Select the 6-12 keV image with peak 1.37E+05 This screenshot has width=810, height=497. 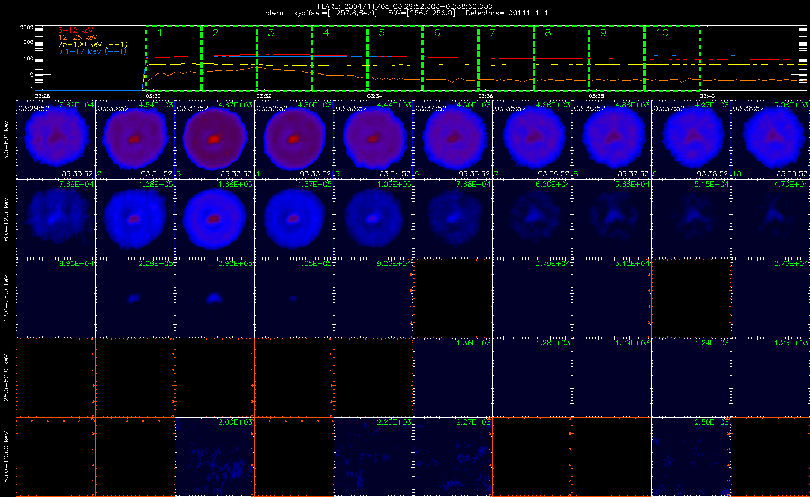[x=294, y=218]
